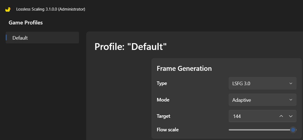Viewport: 303px width, 140px height.
Task: Click the Game Profiles header
Action: (x=26, y=23)
